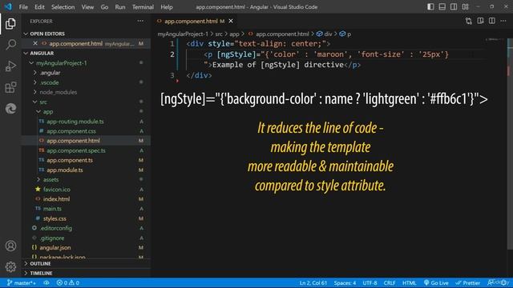
Task: Open the View menu
Action: pyautogui.click(x=87, y=7)
